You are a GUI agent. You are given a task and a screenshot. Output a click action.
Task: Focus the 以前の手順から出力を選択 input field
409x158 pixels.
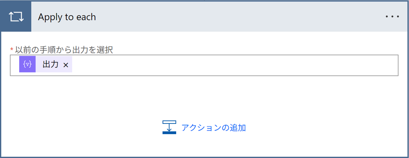click(204, 65)
